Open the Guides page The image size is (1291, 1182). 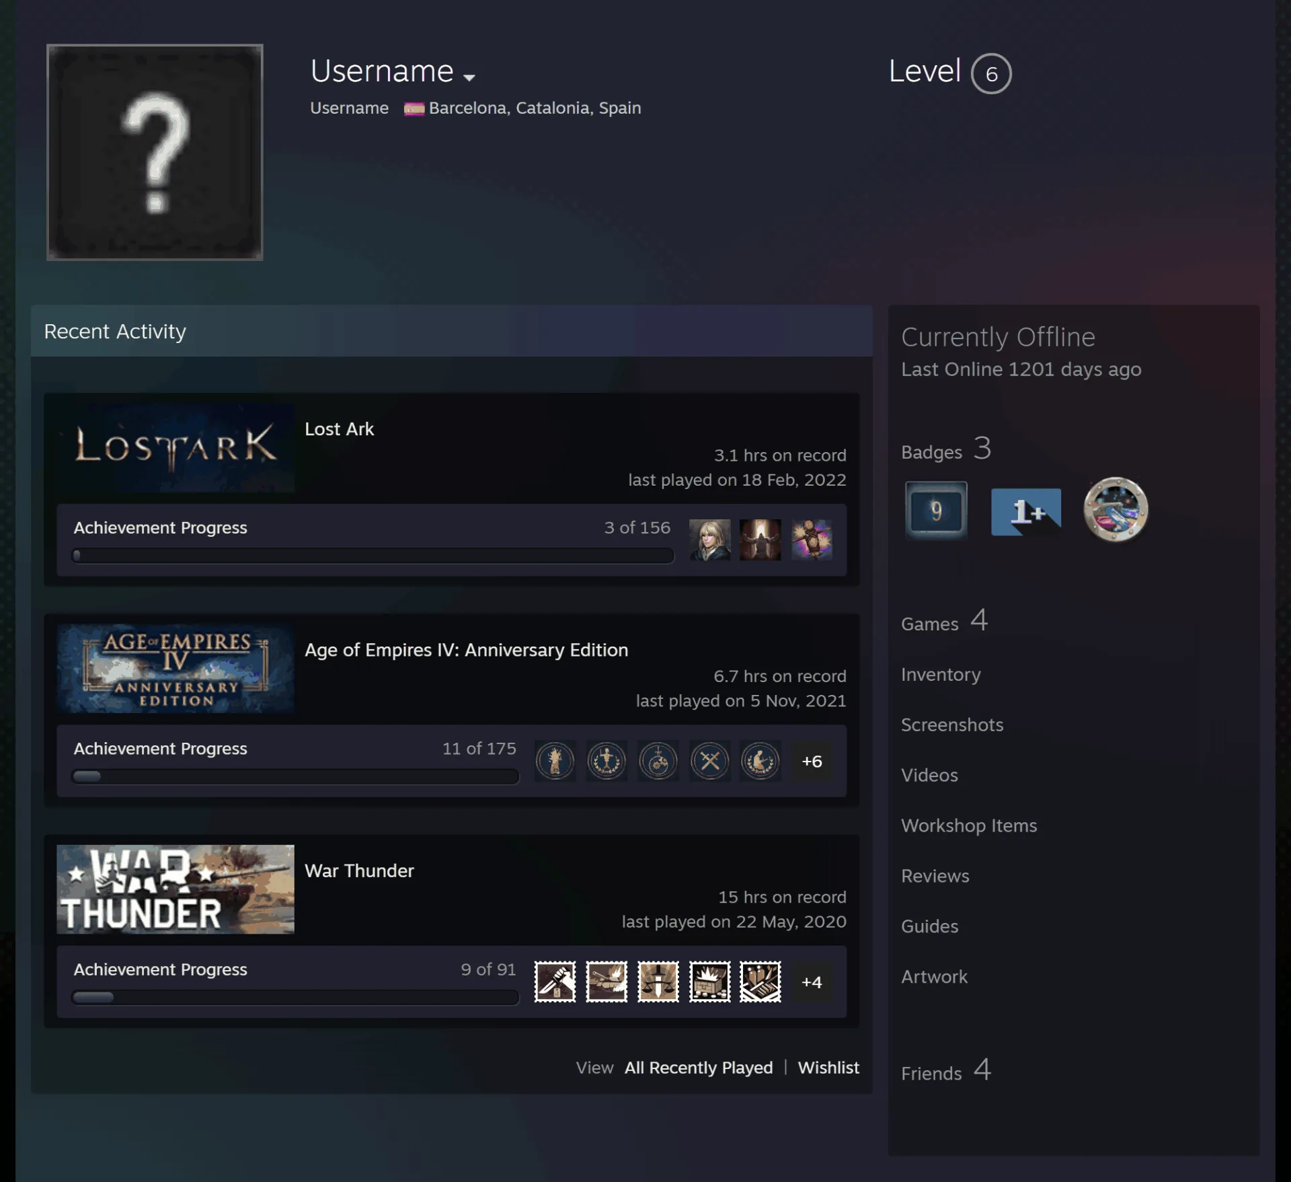(929, 926)
